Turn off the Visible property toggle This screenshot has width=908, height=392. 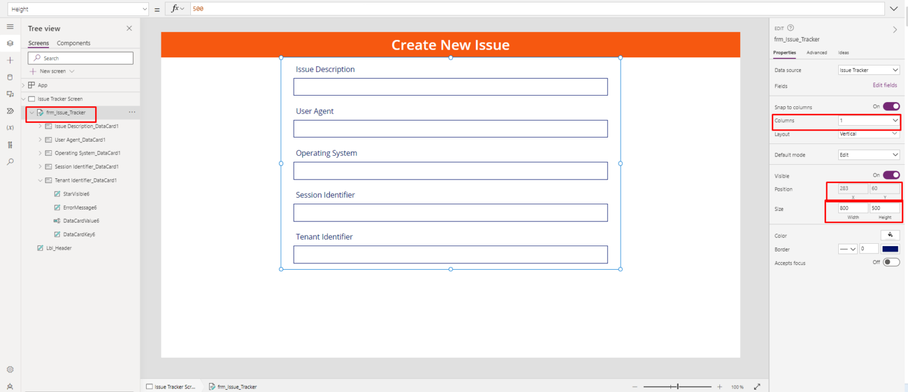pyautogui.click(x=890, y=175)
